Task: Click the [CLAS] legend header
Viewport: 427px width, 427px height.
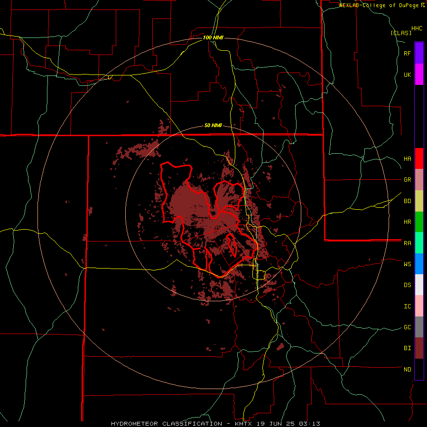Action: [x=401, y=33]
